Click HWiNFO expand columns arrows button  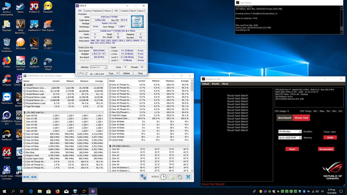[26, 177]
